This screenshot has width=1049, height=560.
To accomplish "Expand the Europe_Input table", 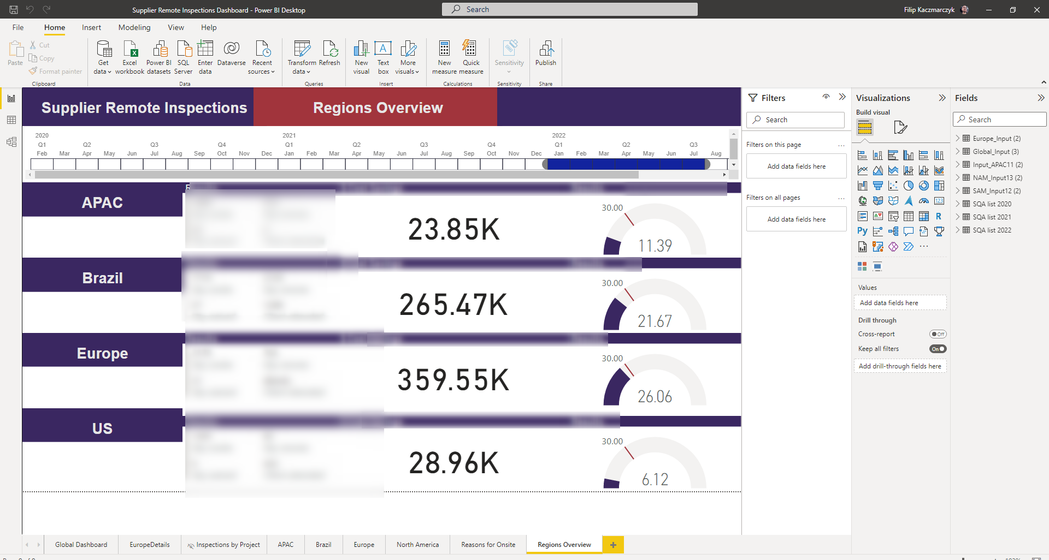I will pos(958,138).
